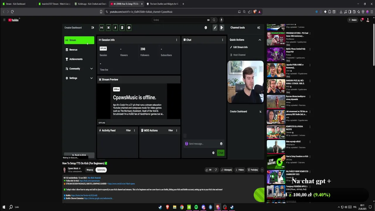Click the Pobierz download button
The height and width of the screenshot is (211, 375).
(239, 170)
